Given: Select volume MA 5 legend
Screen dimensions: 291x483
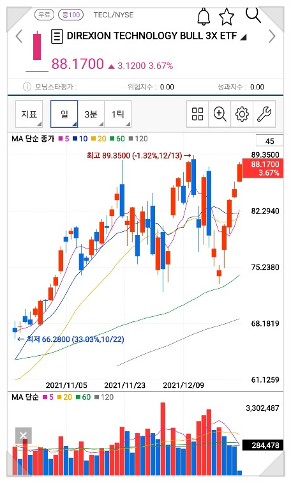Looking at the screenshot, I should (x=48, y=397).
